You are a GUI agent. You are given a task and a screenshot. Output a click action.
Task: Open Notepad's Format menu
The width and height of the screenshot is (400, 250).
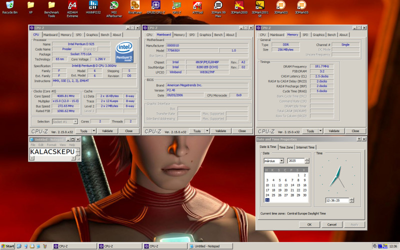[x=51, y=145]
